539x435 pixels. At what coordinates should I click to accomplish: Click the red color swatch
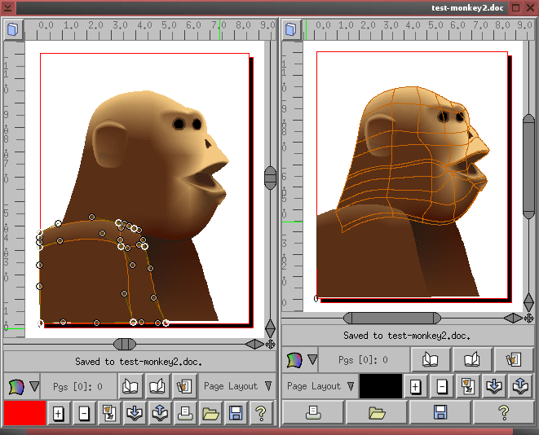pos(24,413)
